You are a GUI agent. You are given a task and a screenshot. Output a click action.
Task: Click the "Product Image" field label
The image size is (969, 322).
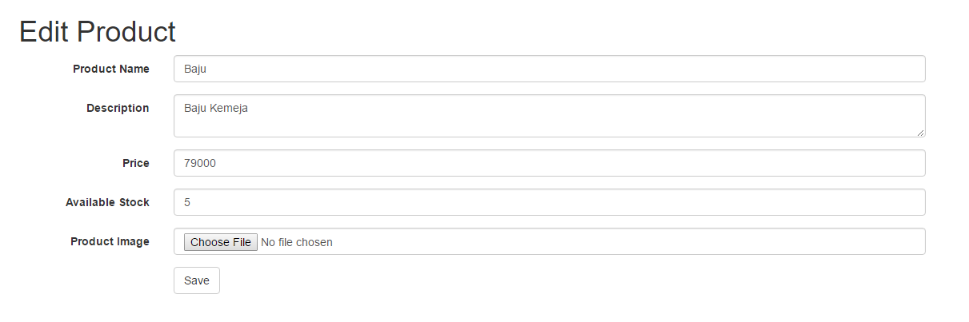pos(110,241)
